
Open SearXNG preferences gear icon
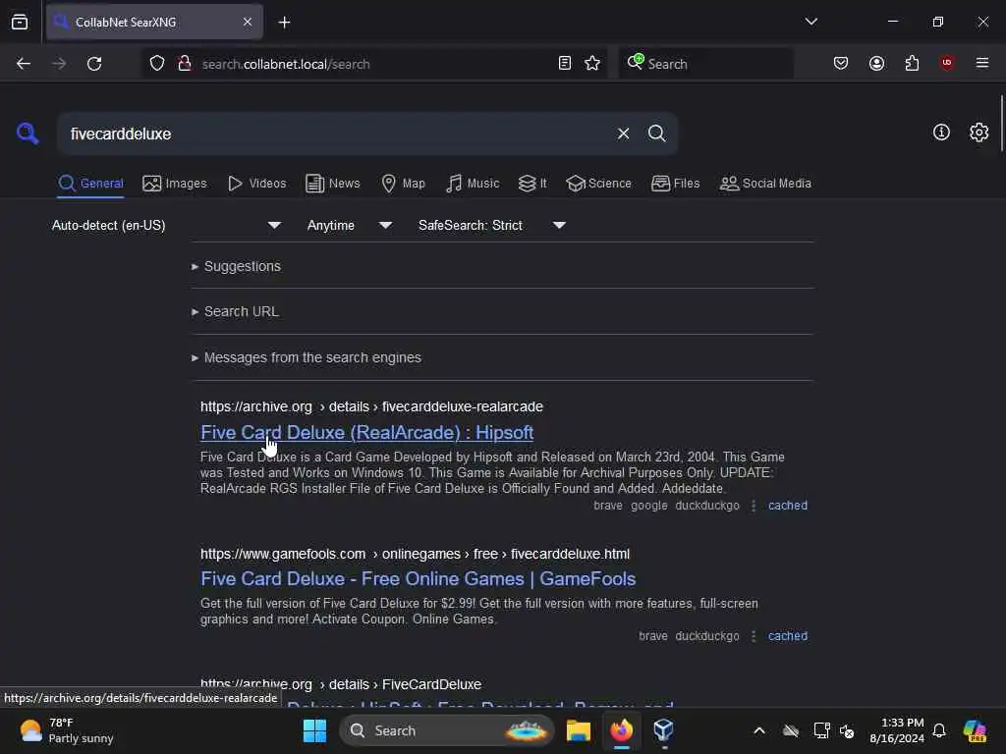point(978,133)
